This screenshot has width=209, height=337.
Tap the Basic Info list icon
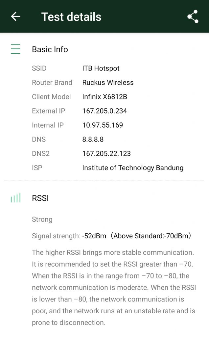(15, 49)
